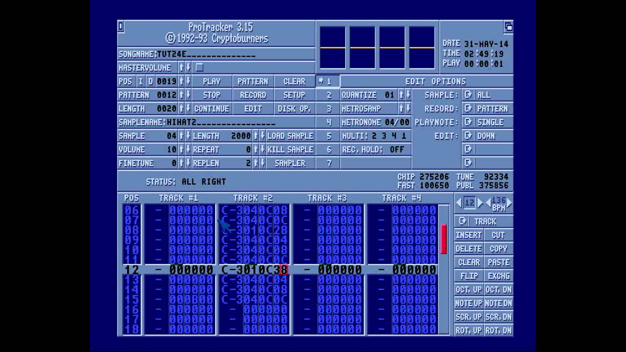Click the up arrow beside POS 0019

[181, 81]
